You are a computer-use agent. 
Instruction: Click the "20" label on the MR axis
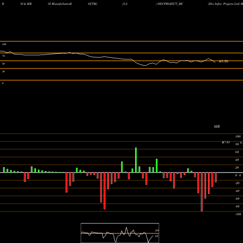(x=237, y=168)
